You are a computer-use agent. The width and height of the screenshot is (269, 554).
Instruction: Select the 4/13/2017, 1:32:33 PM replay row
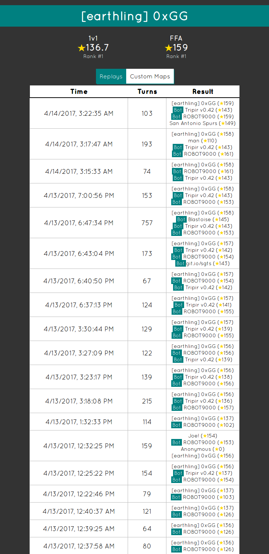(x=79, y=422)
